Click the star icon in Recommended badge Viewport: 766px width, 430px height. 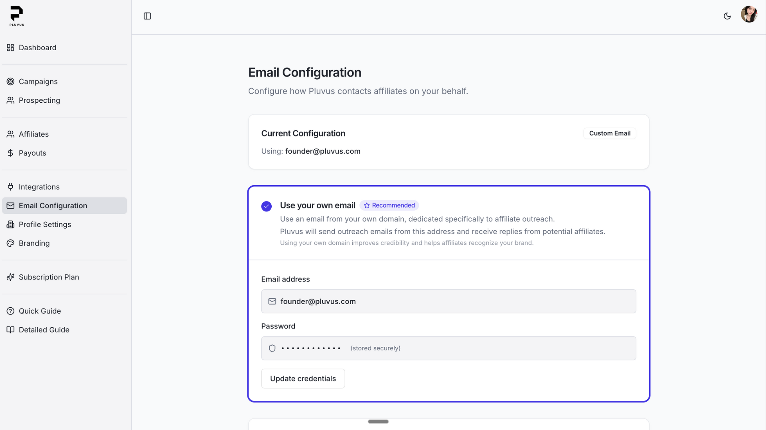tap(367, 205)
